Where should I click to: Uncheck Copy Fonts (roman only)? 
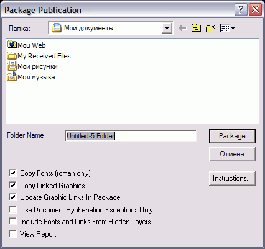12,173
